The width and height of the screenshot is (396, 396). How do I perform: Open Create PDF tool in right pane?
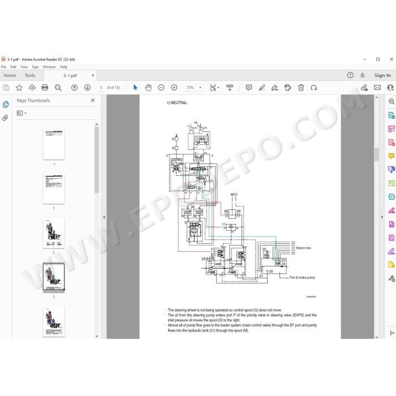pos(391,143)
